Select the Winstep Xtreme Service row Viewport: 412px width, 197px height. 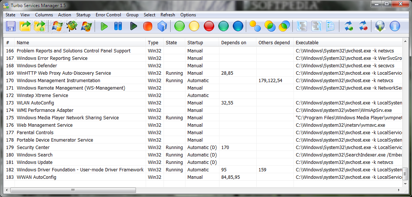(203, 96)
